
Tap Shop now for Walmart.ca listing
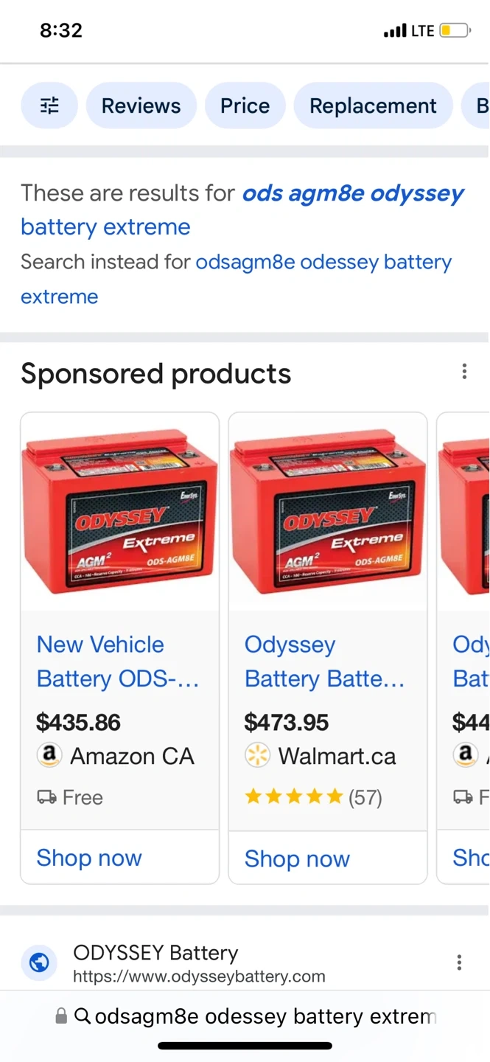tap(297, 858)
